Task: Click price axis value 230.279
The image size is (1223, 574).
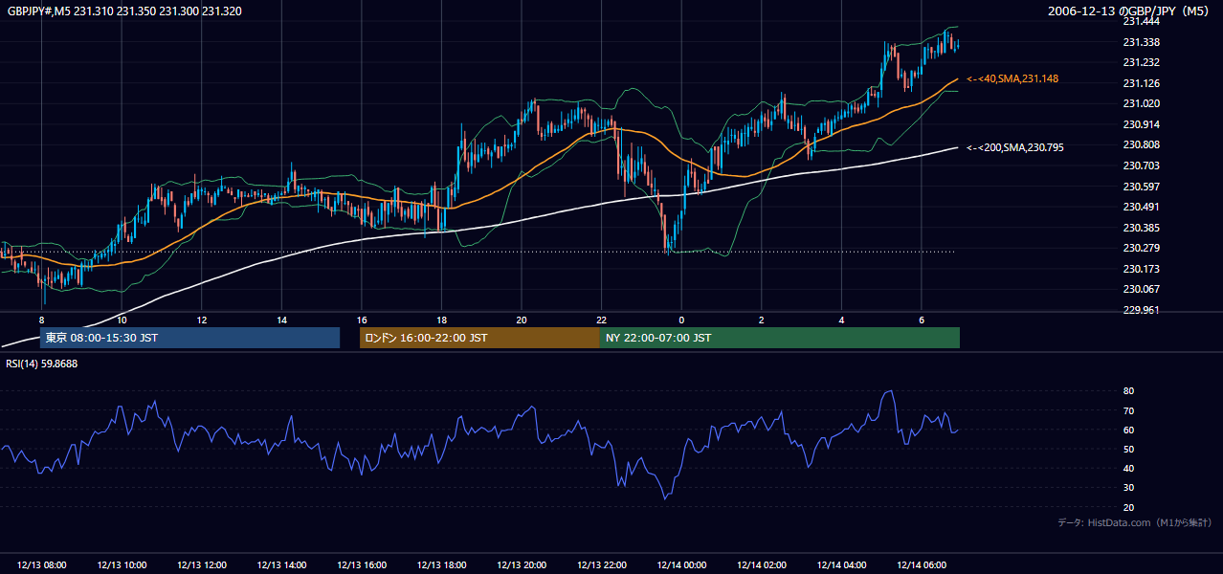Action: point(1141,249)
